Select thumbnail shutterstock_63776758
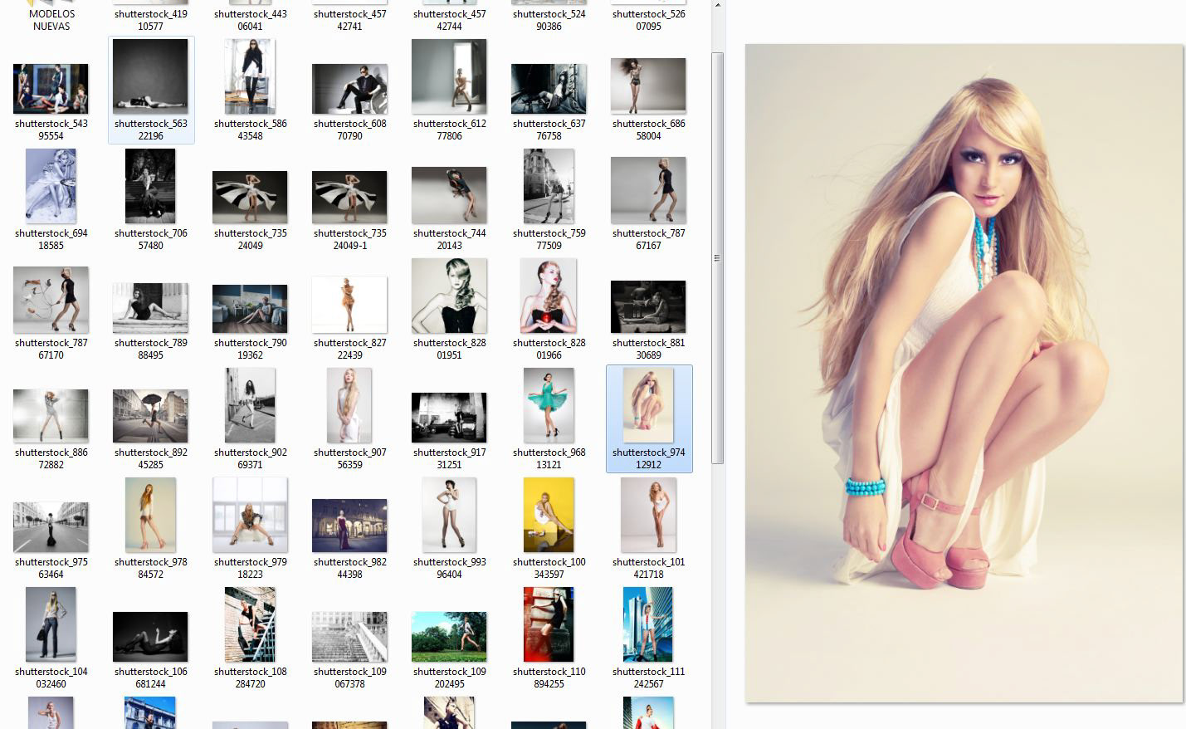Viewport: 1186px width, 729px height. (x=549, y=89)
